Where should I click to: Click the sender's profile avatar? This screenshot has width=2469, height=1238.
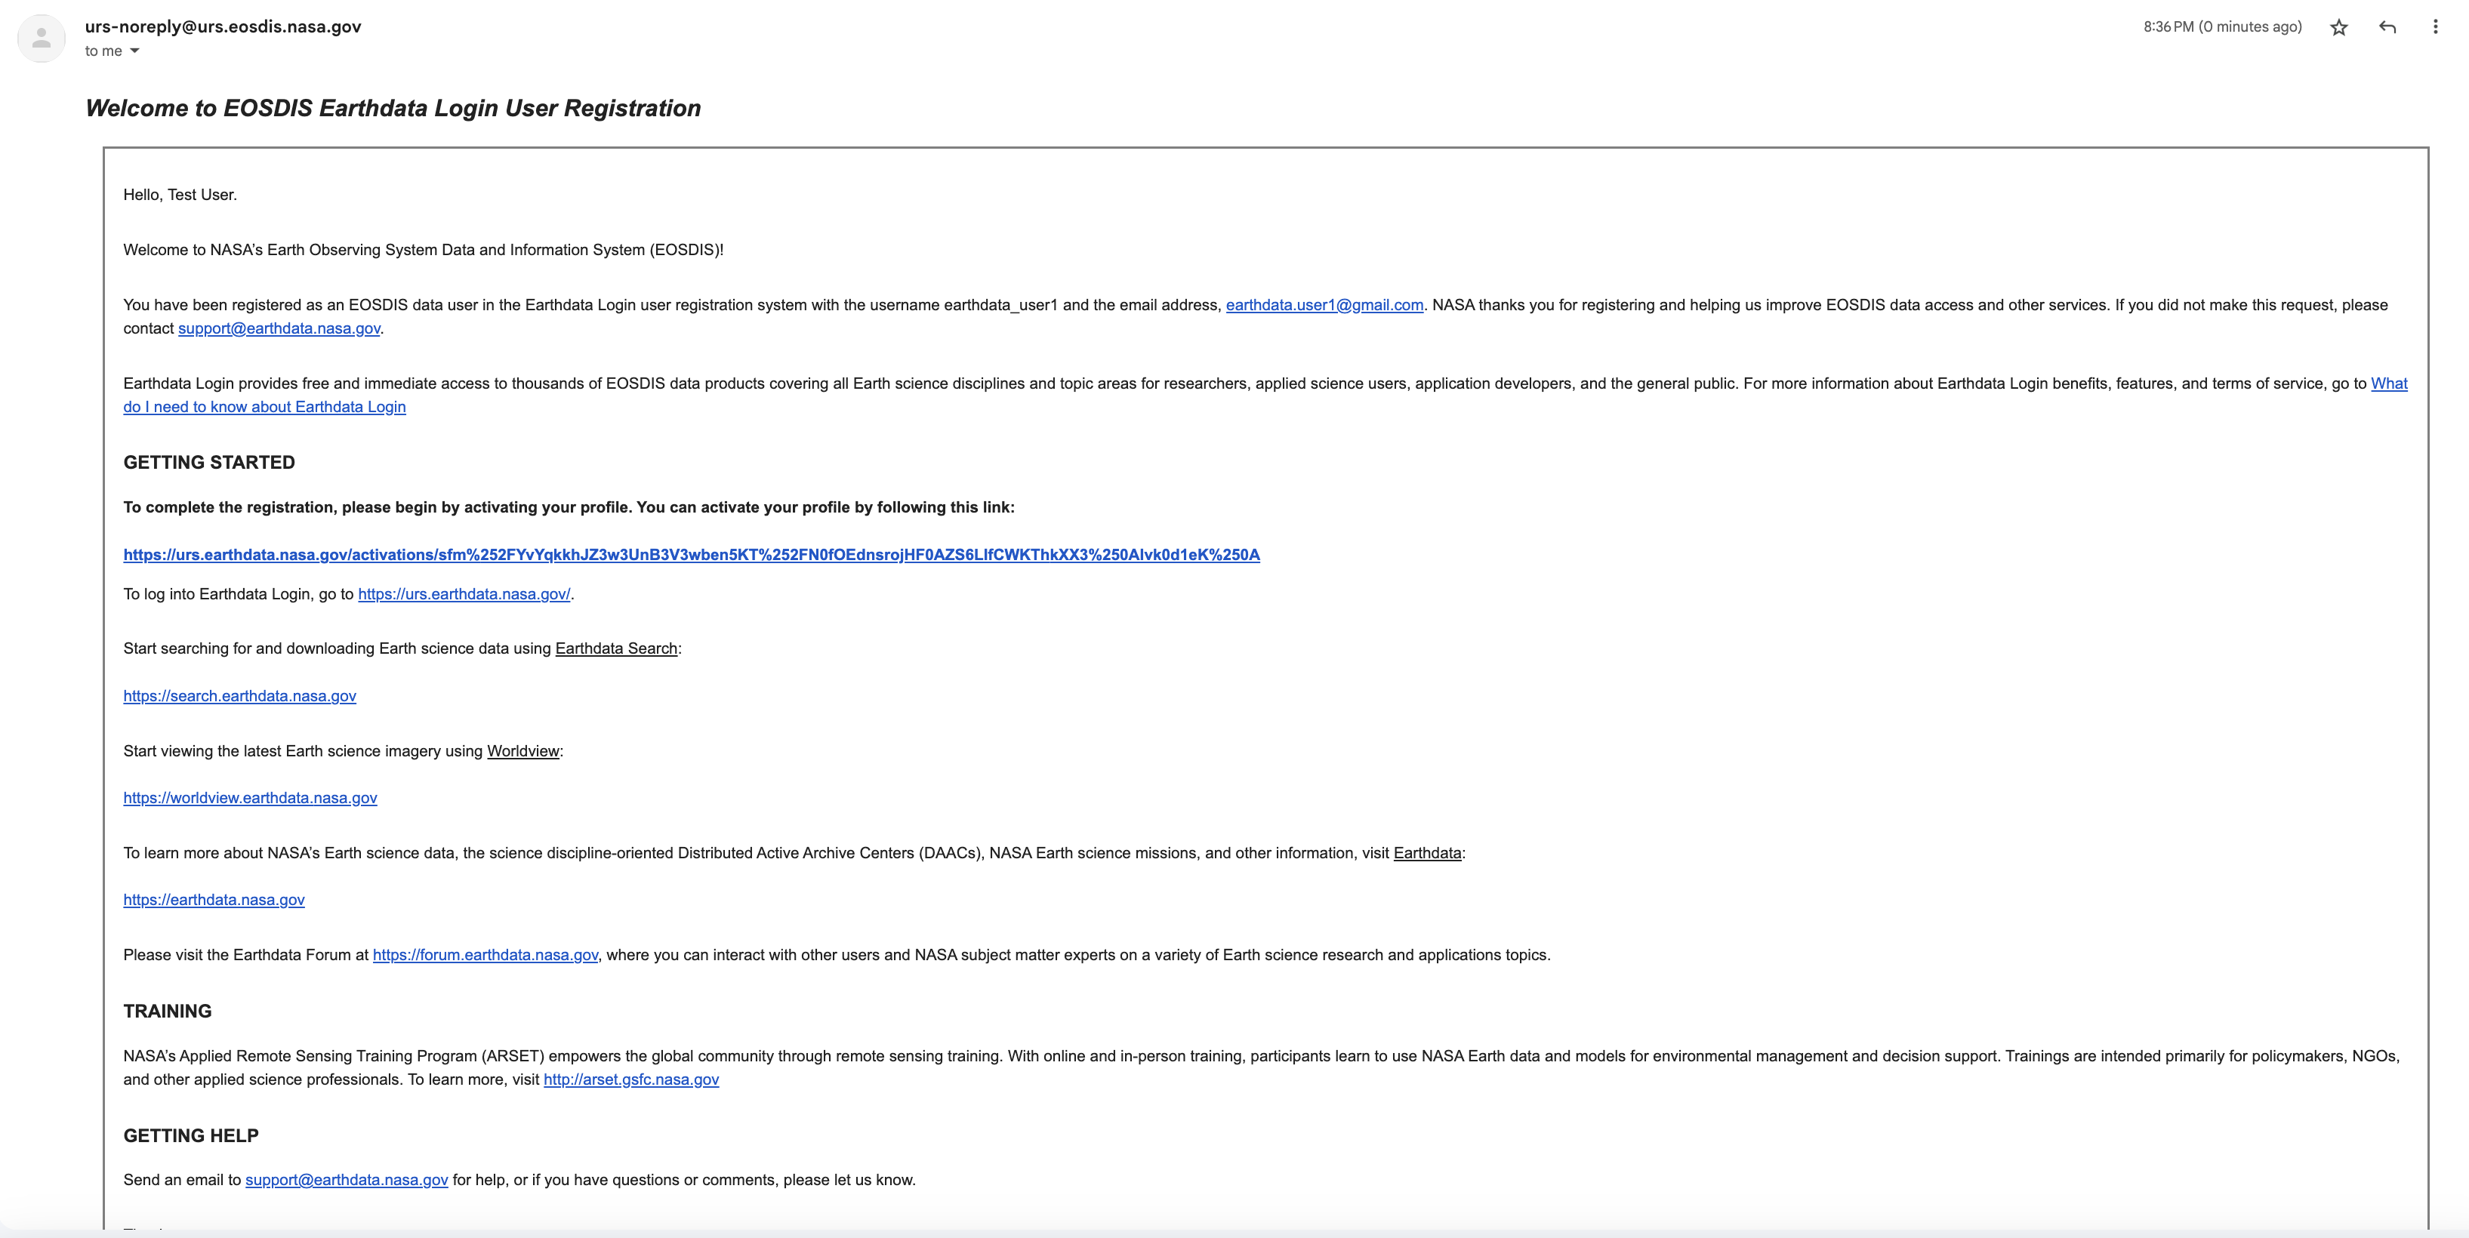(42, 38)
